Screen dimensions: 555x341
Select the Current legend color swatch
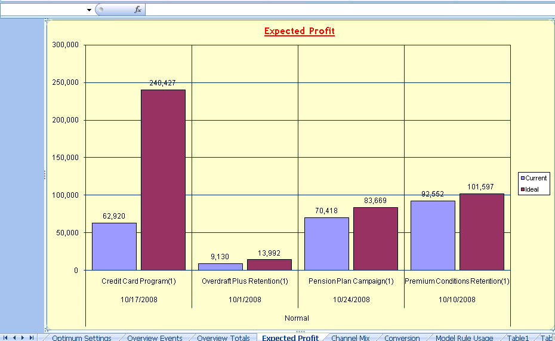522,178
